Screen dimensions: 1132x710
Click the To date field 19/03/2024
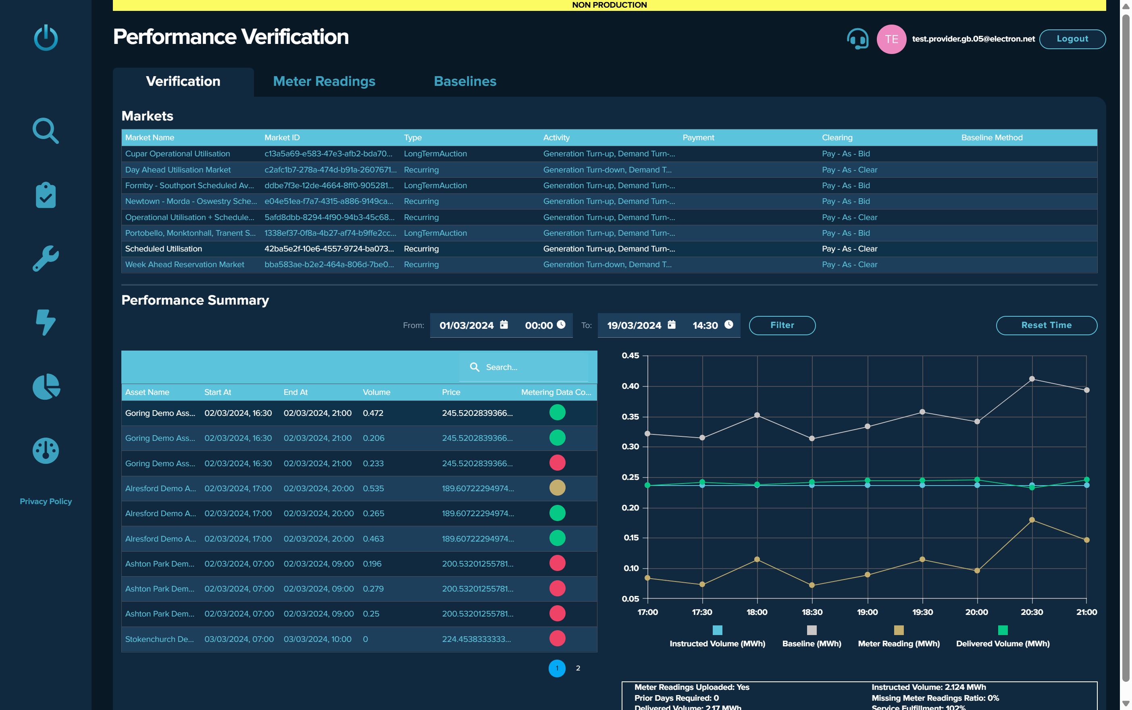(634, 326)
